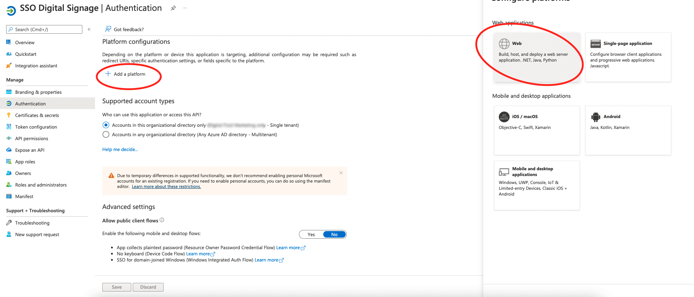Click the App roles grid icon
694x297 pixels.
(9, 162)
